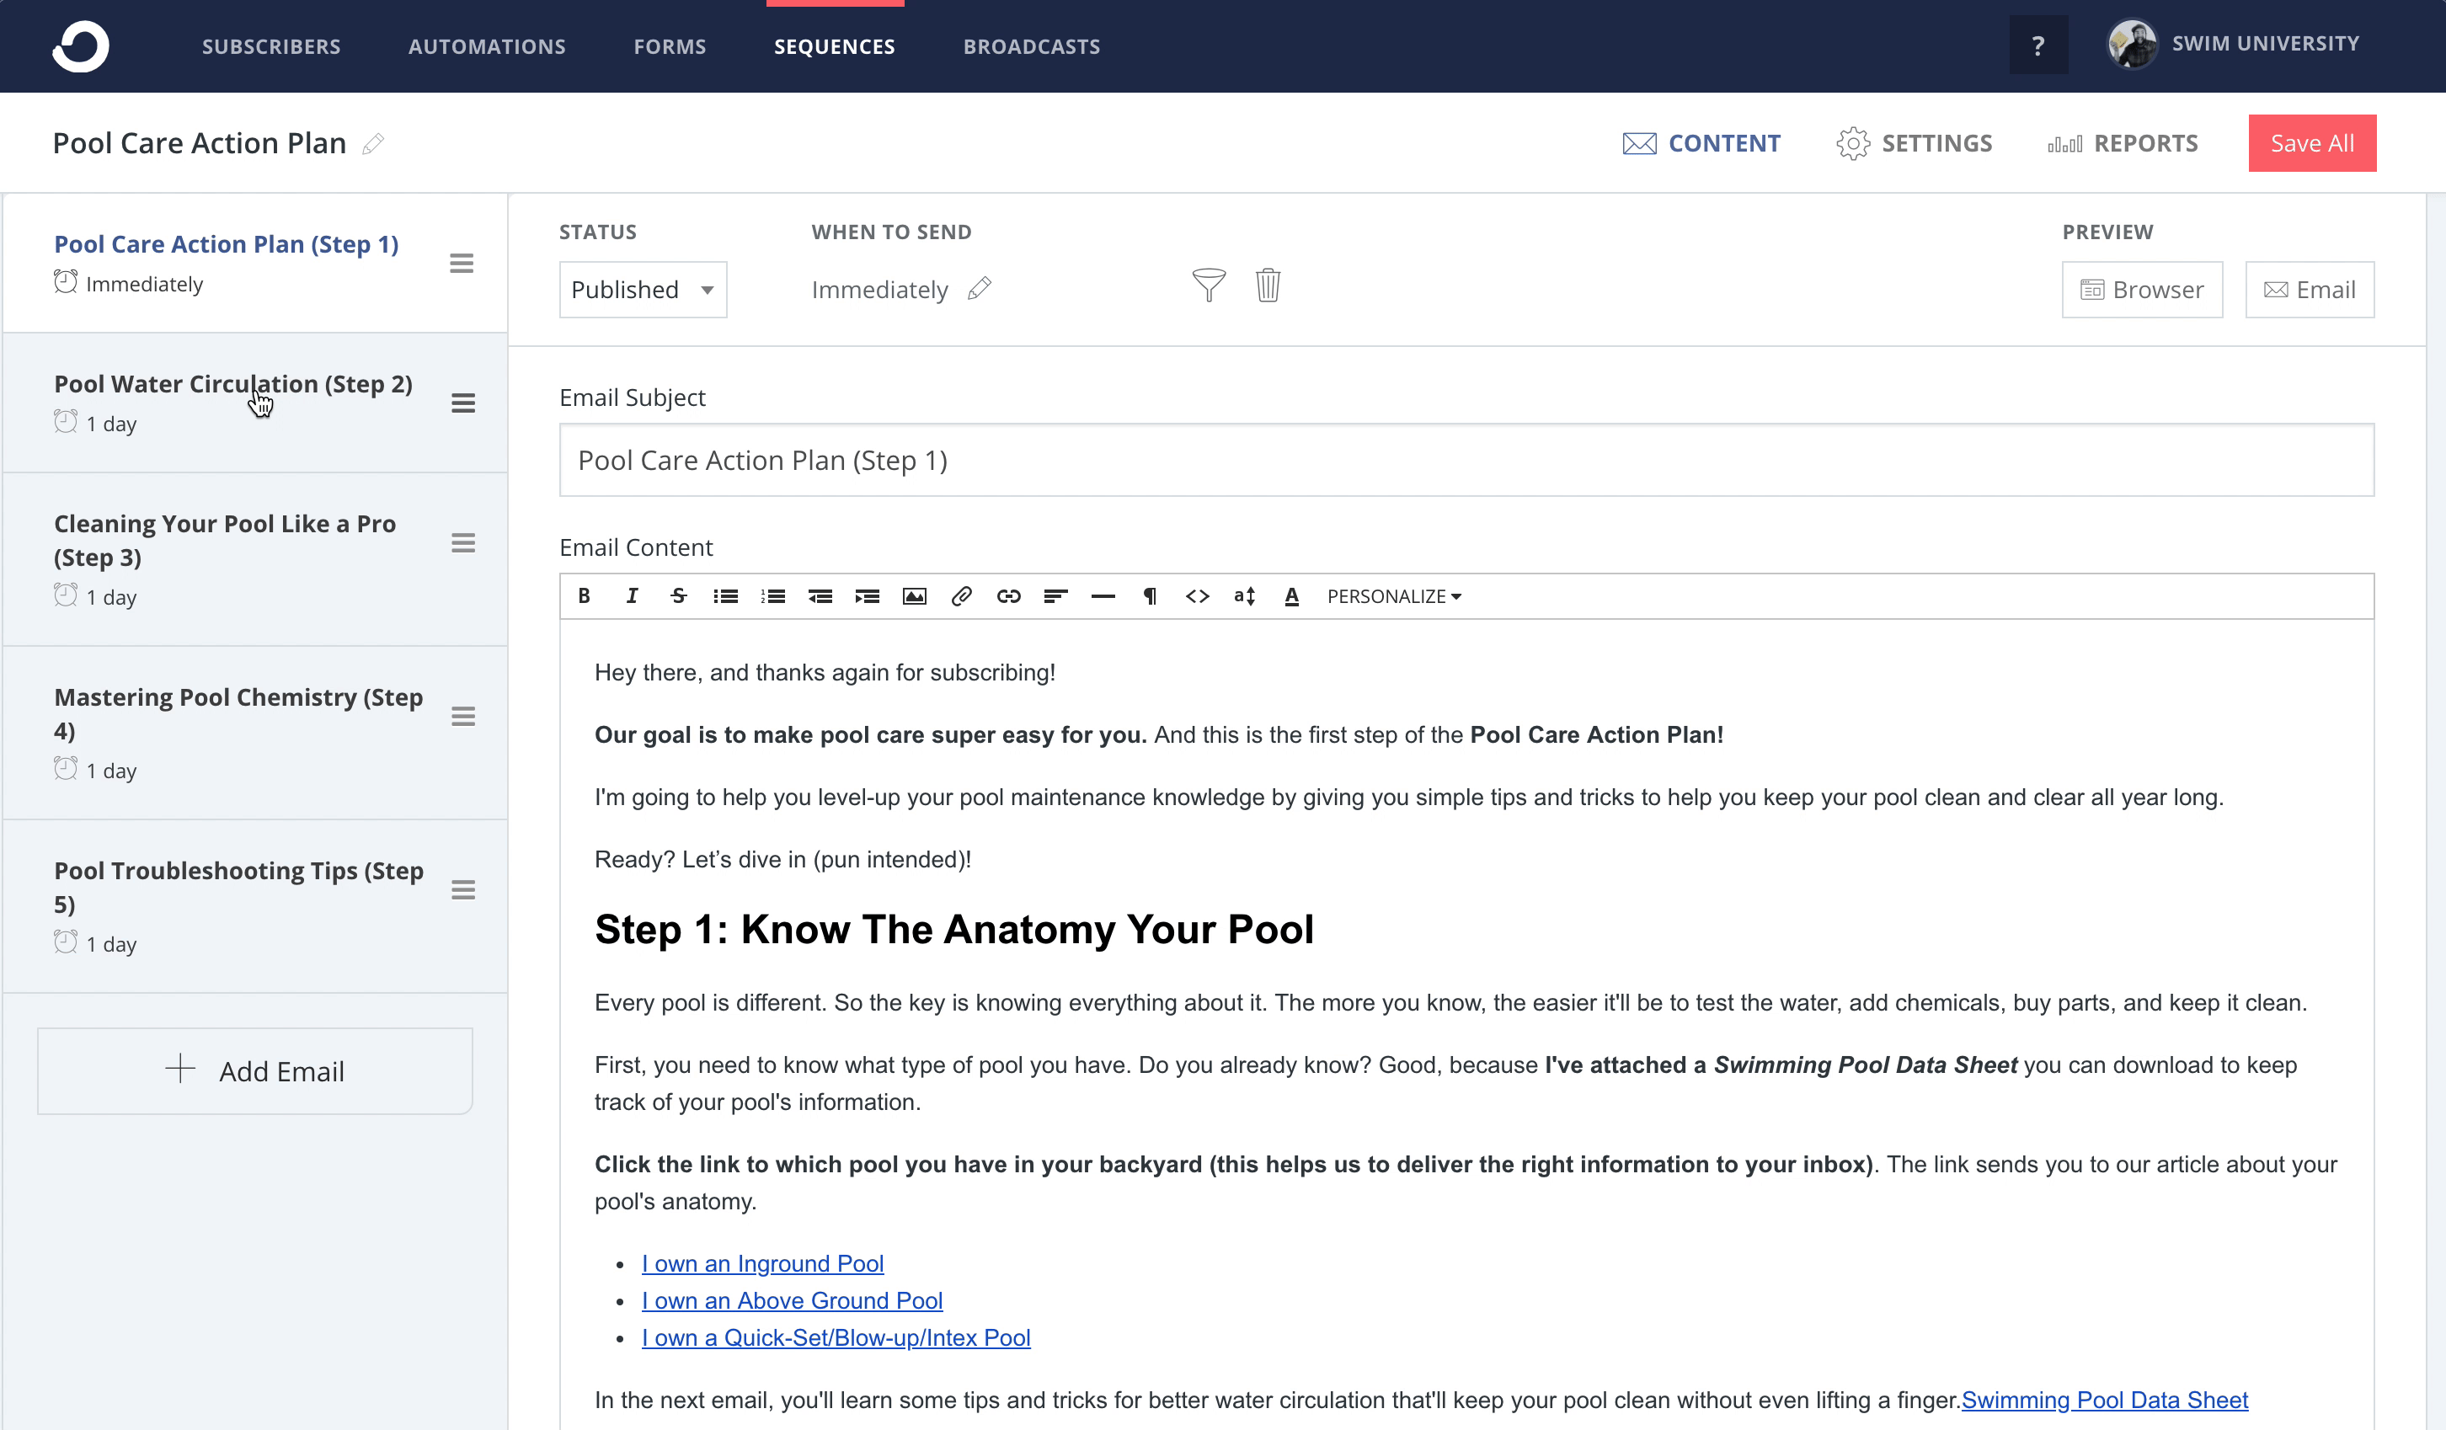Click the I own an Inground Pool link
This screenshot has width=2446, height=1430.
pos(761,1263)
